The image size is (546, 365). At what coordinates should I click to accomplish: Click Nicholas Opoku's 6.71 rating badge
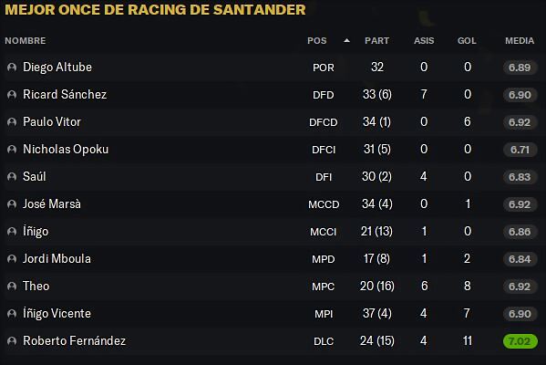coord(520,150)
